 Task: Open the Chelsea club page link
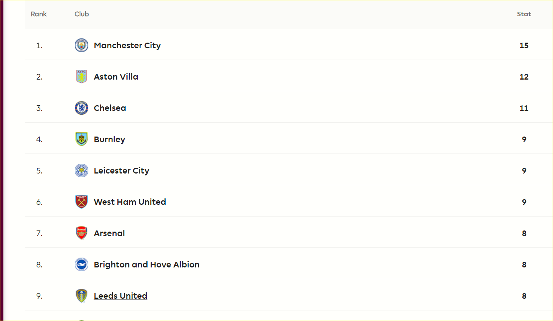pyautogui.click(x=110, y=108)
